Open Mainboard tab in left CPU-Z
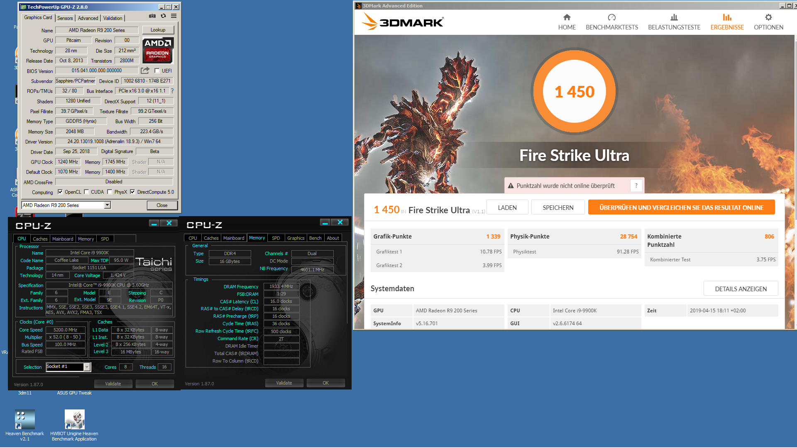 [63, 239]
